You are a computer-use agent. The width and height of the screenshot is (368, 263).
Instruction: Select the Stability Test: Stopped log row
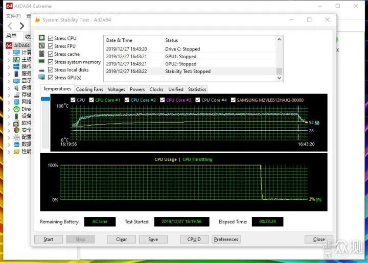[x=190, y=71]
